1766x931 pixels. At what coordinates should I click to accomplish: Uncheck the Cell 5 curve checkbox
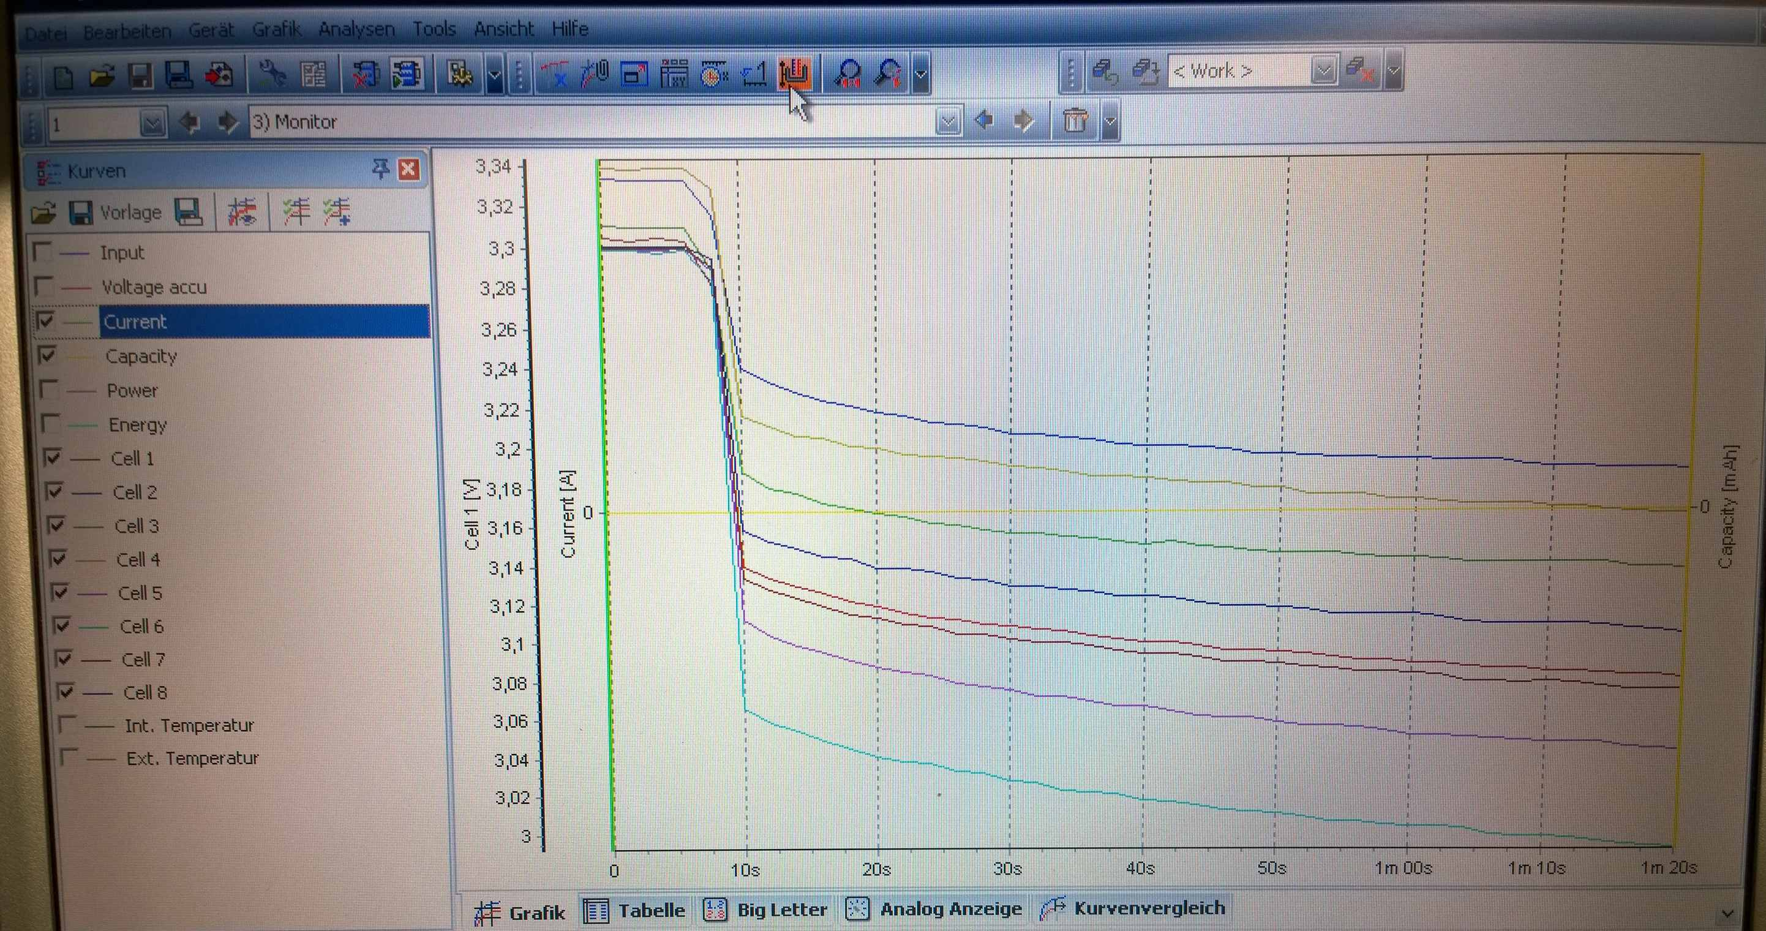click(x=61, y=592)
